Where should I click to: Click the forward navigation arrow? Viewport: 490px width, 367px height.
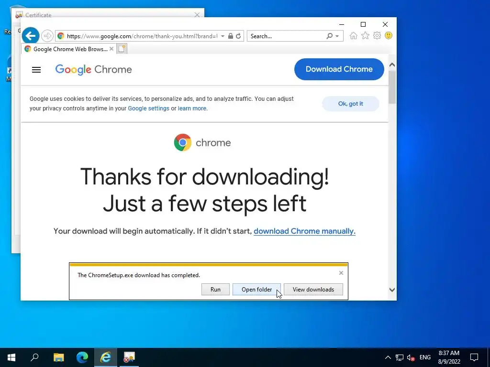click(x=47, y=36)
